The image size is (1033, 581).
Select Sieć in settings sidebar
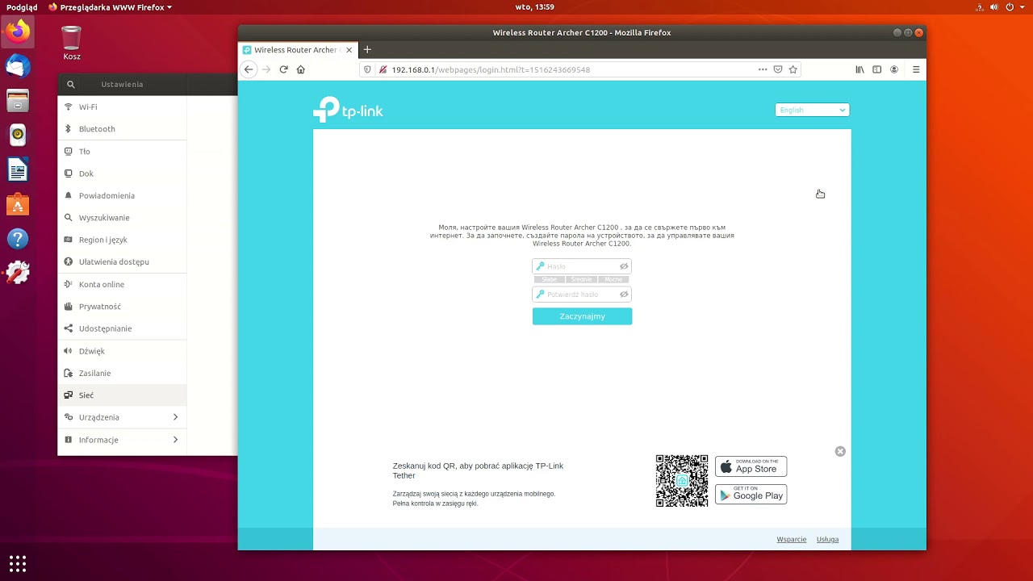click(122, 395)
